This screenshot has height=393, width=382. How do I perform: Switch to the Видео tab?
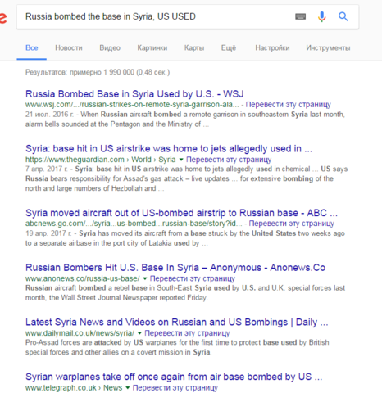coord(110,48)
